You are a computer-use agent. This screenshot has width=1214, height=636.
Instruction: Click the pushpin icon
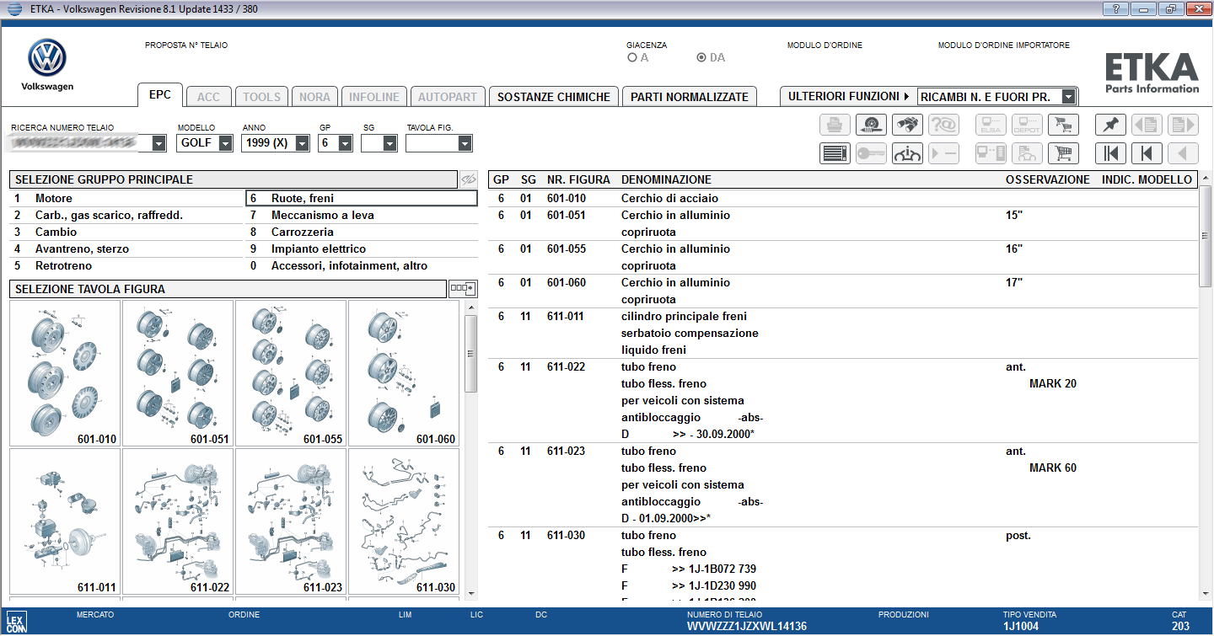point(1110,125)
